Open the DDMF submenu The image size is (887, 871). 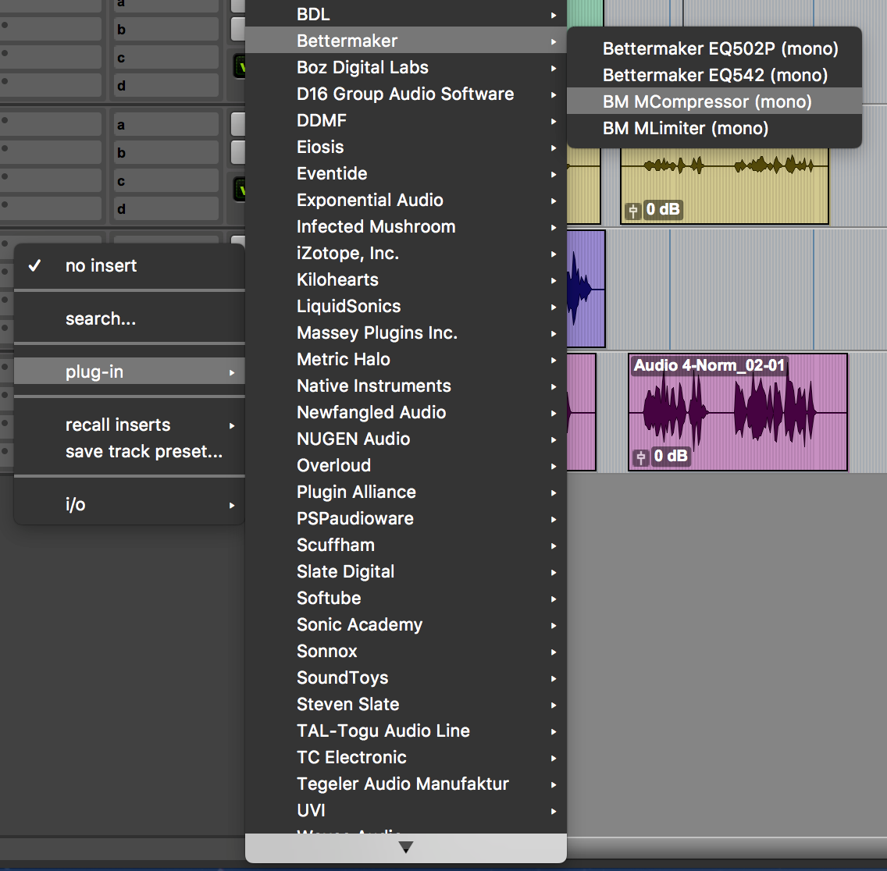tap(405, 120)
